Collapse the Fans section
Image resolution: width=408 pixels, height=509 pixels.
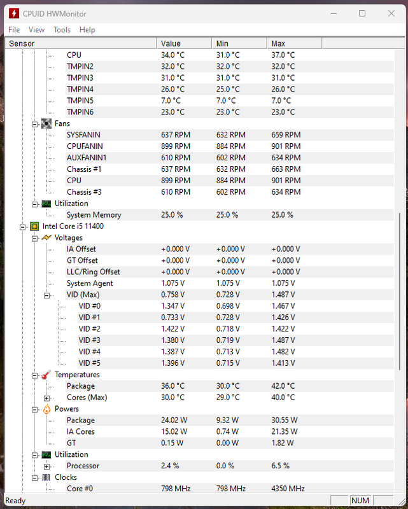tap(34, 124)
